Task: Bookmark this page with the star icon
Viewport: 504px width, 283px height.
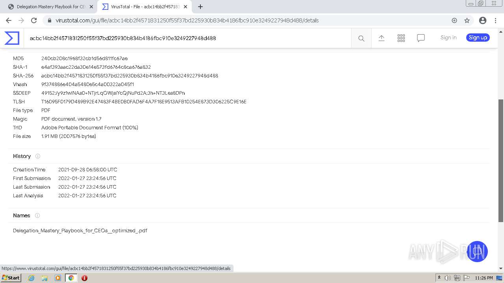Action: tap(467, 20)
